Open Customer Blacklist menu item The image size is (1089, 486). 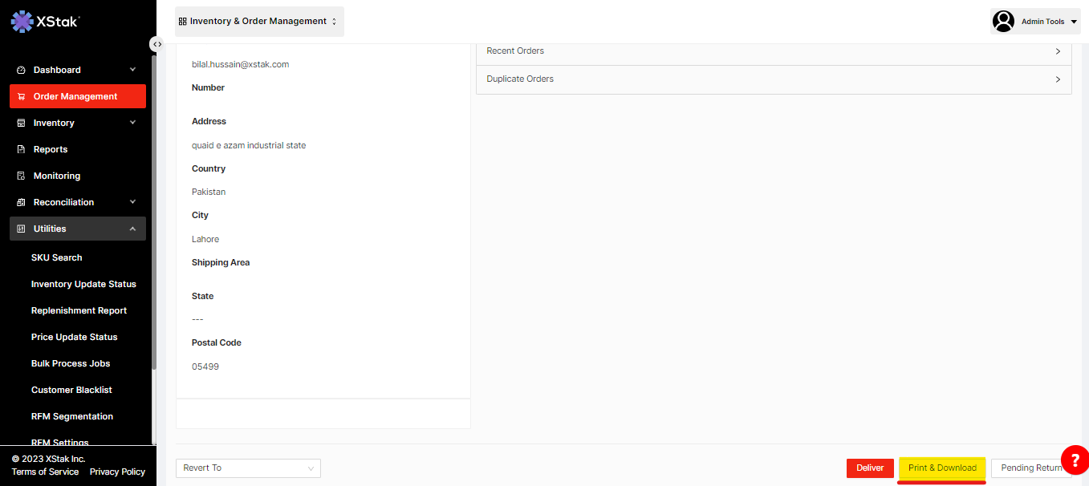(71, 391)
